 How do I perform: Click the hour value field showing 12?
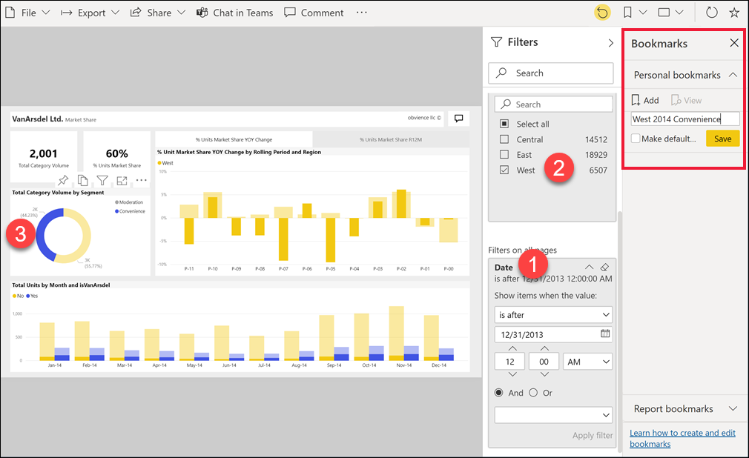point(511,362)
